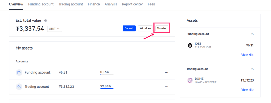Click the DOME token logo
Screen dimensions: 271x103
190,80
